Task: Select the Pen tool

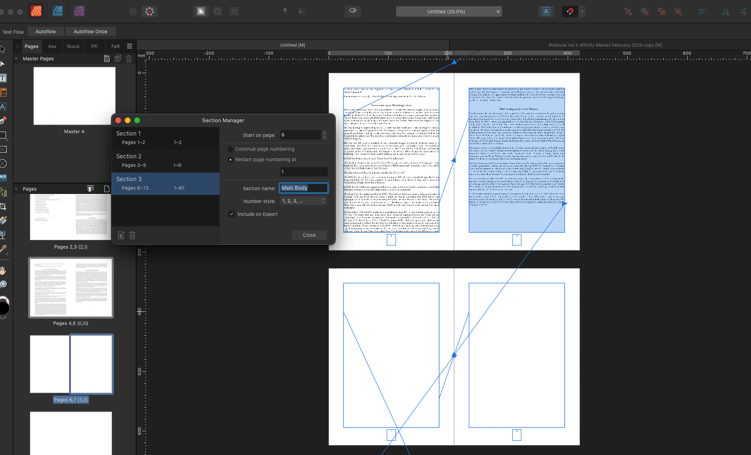Action: click(3, 121)
